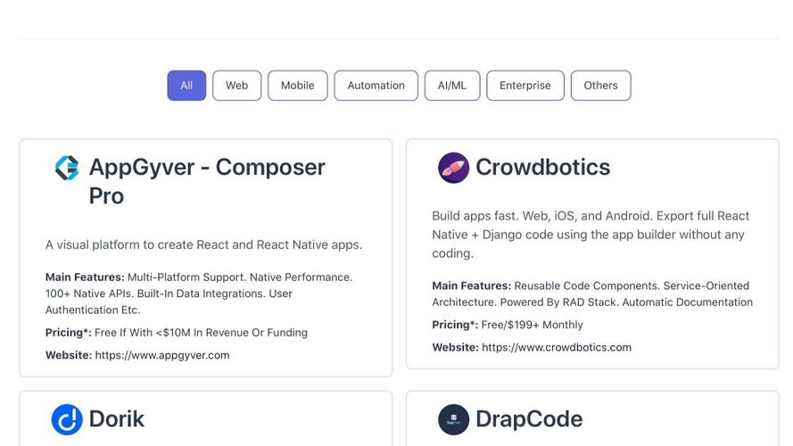Viewport: 793px width, 446px height.
Task: Select the All filter tab
Action: tap(186, 86)
